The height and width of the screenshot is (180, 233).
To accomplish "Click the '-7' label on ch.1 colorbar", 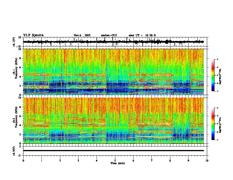I will tap(217, 91).
